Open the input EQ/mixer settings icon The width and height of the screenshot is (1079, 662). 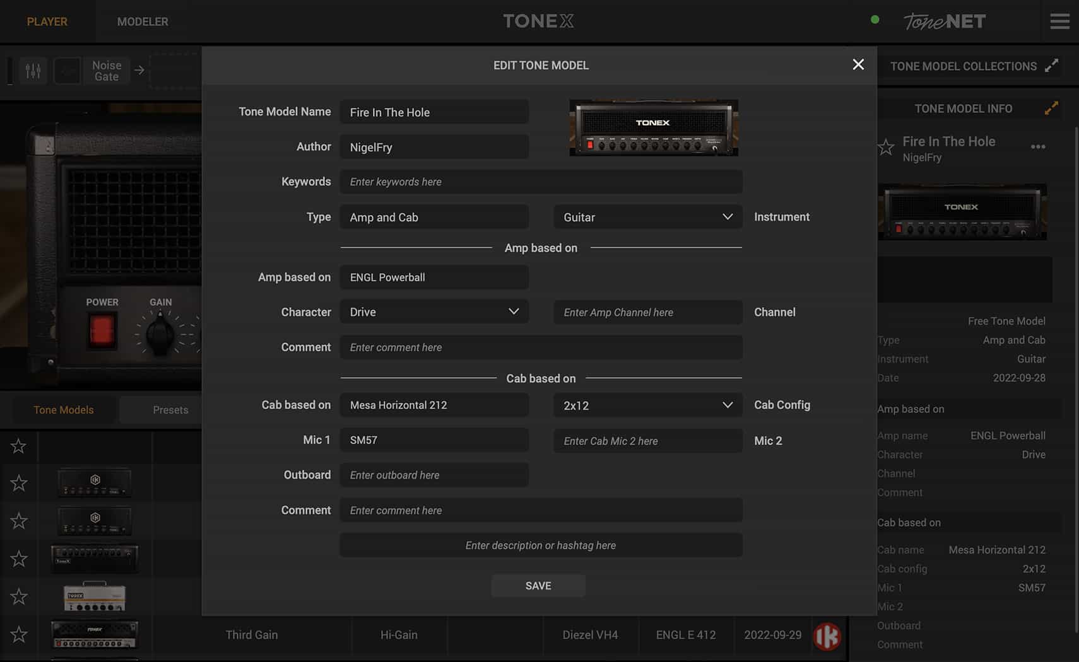33,71
